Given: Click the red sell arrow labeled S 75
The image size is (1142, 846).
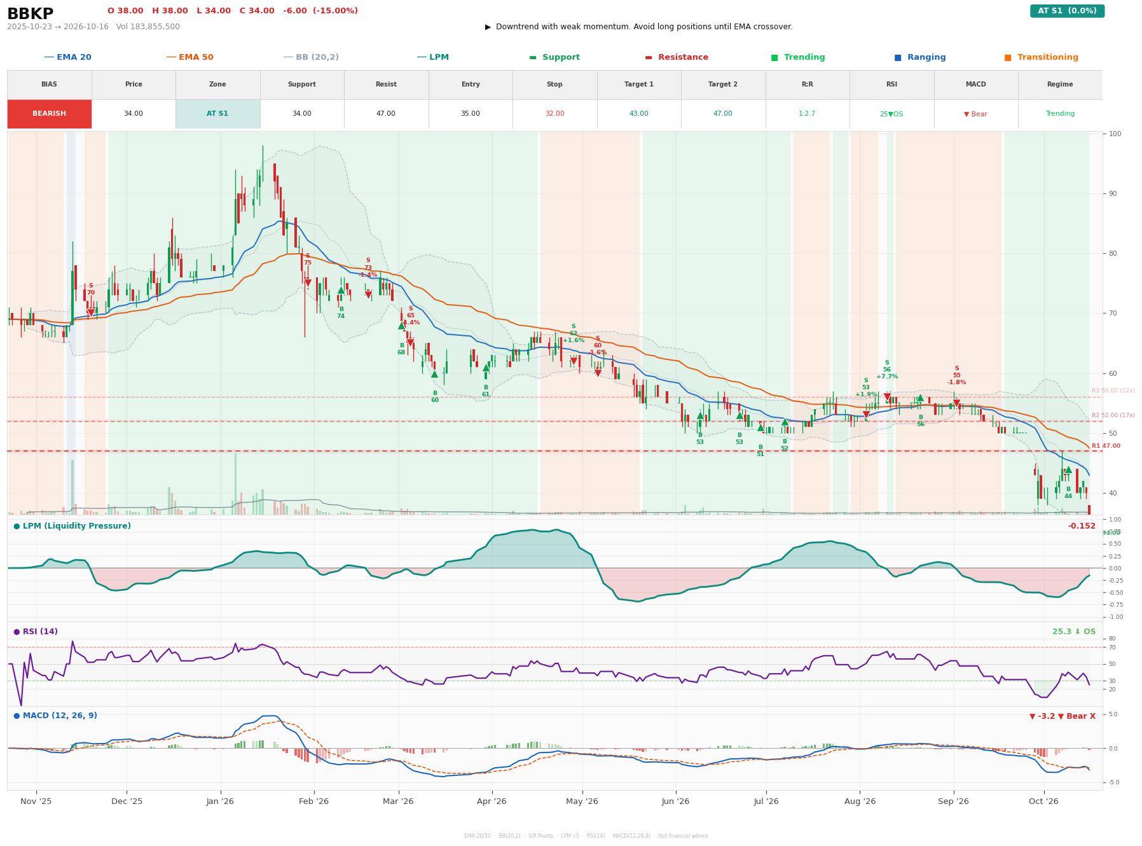Looking at the screenshot, I should [x=308, y=283].
